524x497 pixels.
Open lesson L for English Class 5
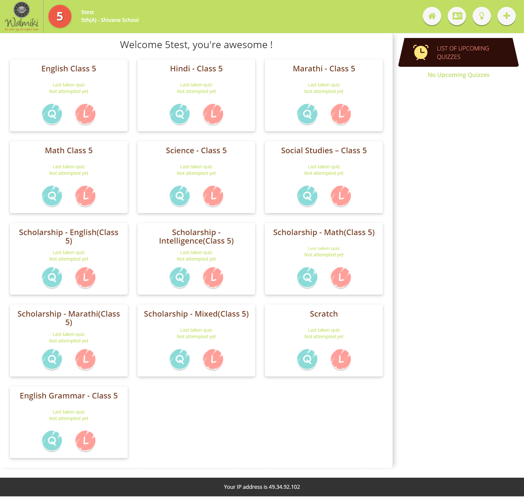(x=85, y=114)
